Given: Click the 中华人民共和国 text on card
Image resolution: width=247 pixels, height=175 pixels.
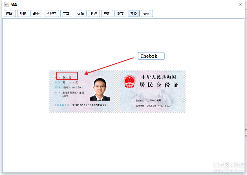Looking at the screenshot, I should [x=159, y=77].
